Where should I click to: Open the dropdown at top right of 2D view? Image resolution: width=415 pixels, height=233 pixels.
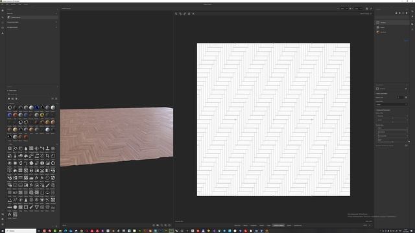click(366, 14)
